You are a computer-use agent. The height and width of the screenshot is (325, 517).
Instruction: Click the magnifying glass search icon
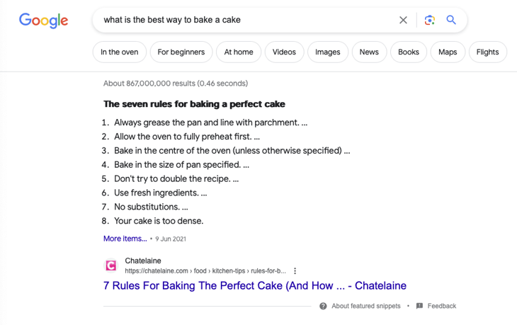[x=451, y=20]
